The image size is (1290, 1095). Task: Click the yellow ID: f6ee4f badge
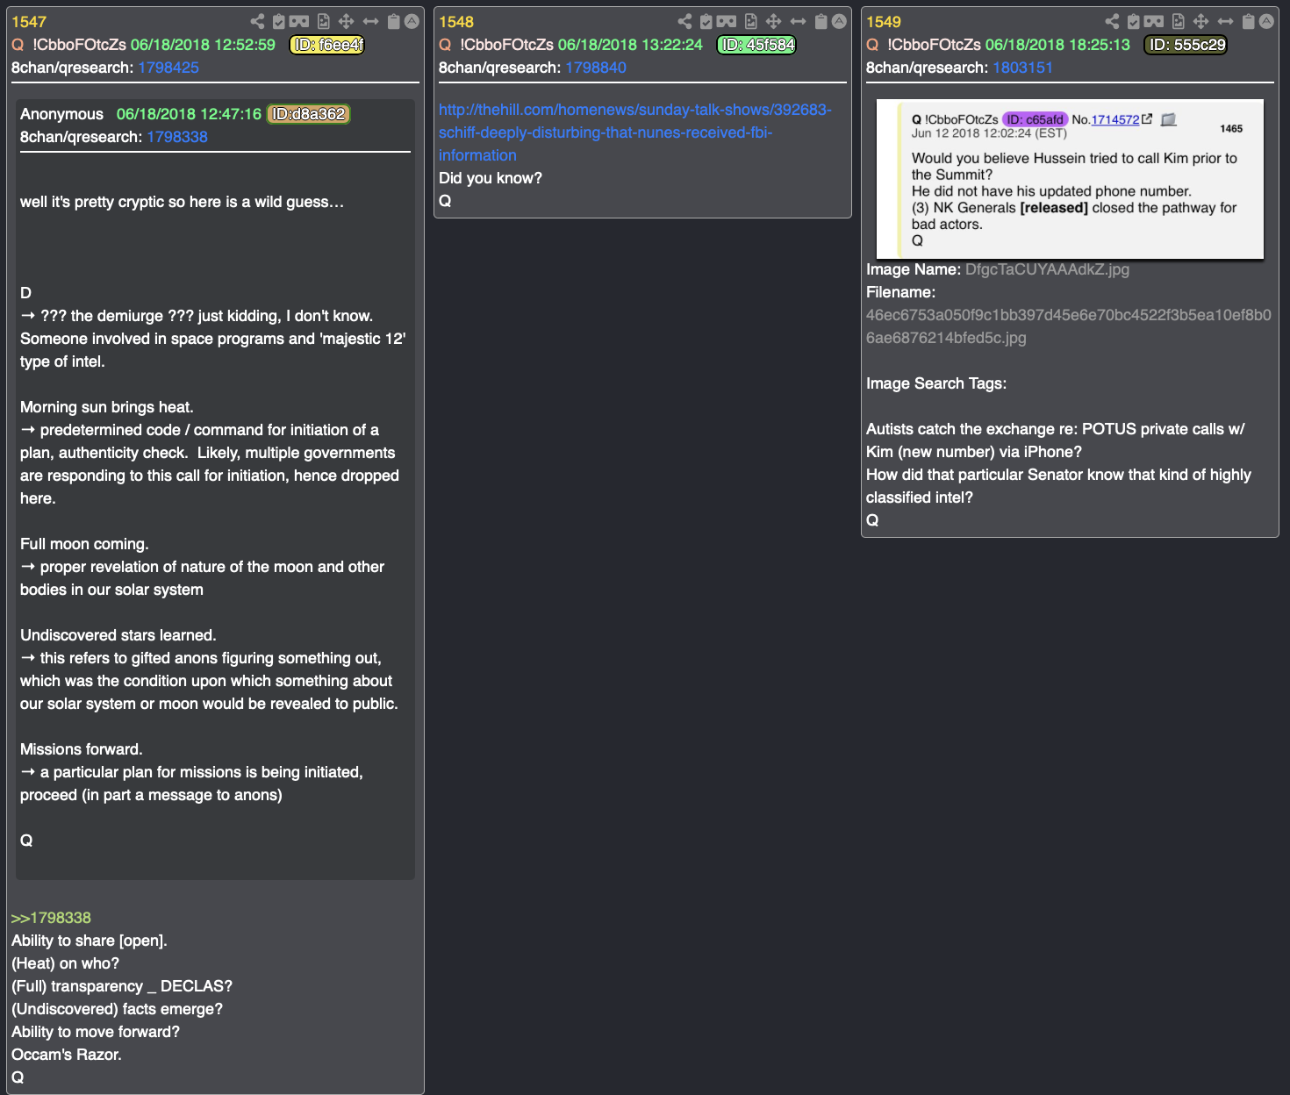pyautogui.click(x=327, y=45)
